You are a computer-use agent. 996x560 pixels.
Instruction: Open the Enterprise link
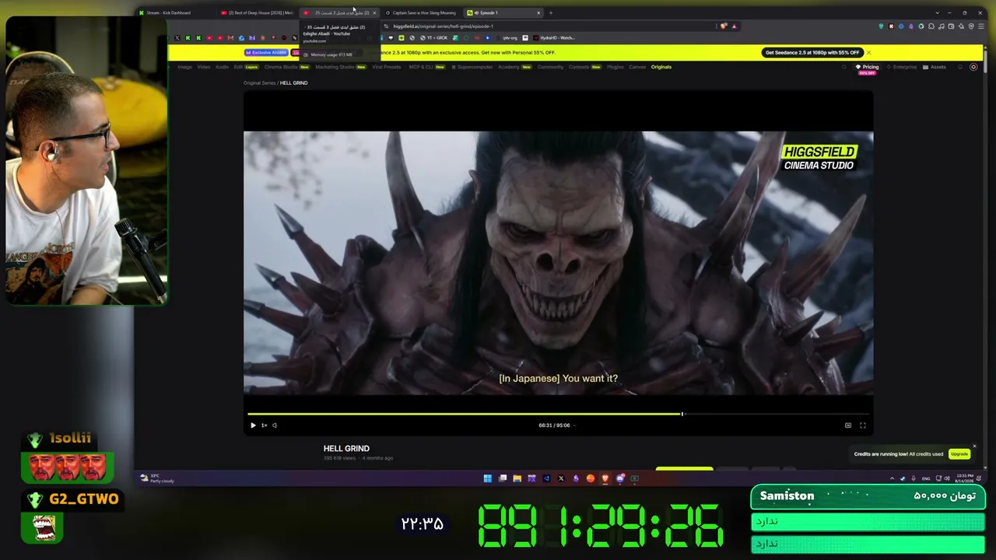pyautogui.click(x=903, y=67)
